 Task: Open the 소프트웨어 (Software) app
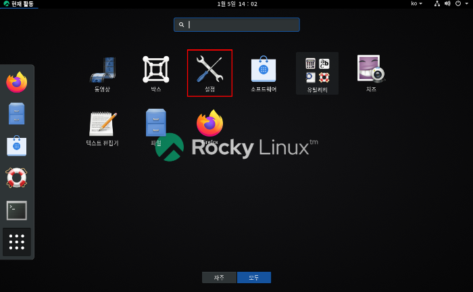264,74
